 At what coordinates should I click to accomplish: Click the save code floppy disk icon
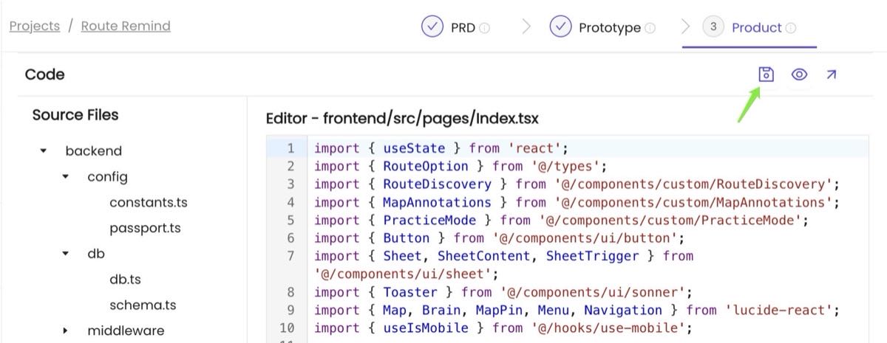[766, 75]
